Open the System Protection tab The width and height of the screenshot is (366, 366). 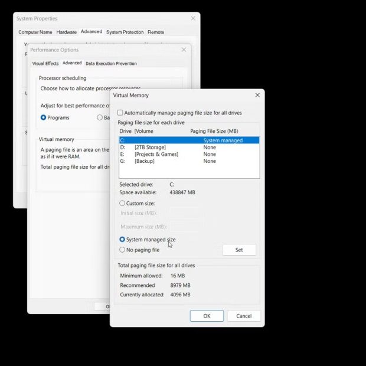point(125,32)
